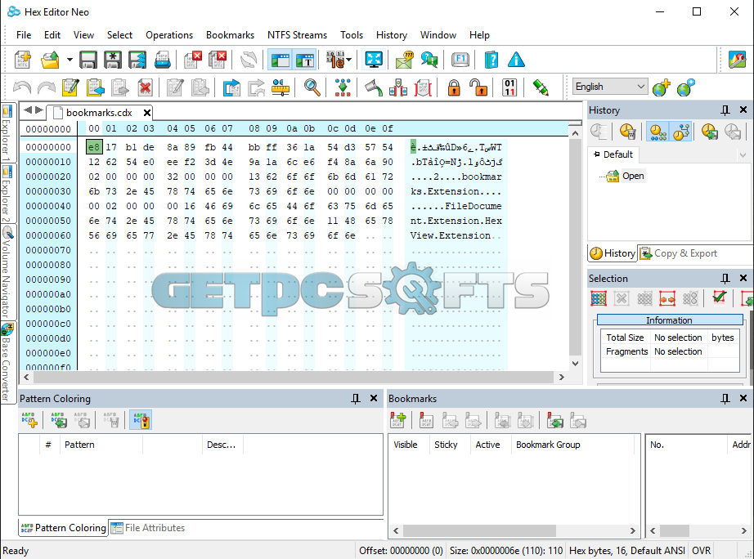Click the open padlock unlock icon
Image resolution: width=754 pixels, height=559 pixels.
(x=478, y=88)
